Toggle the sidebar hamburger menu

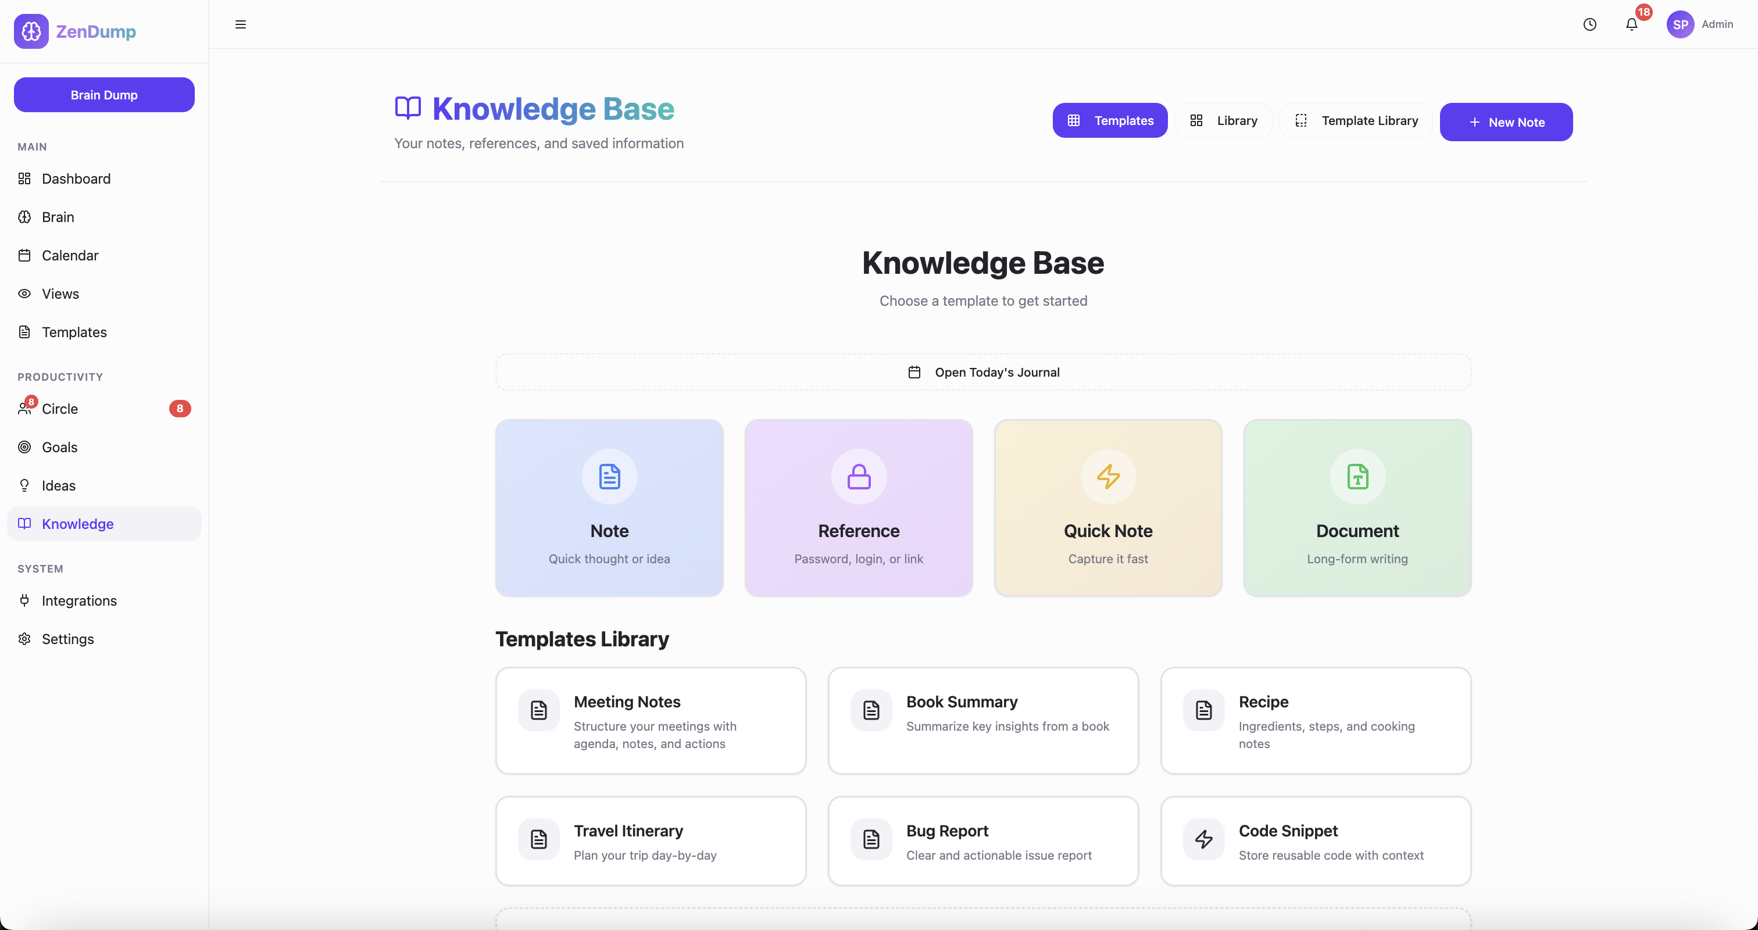pyautogui.click(x=240, y=24)
